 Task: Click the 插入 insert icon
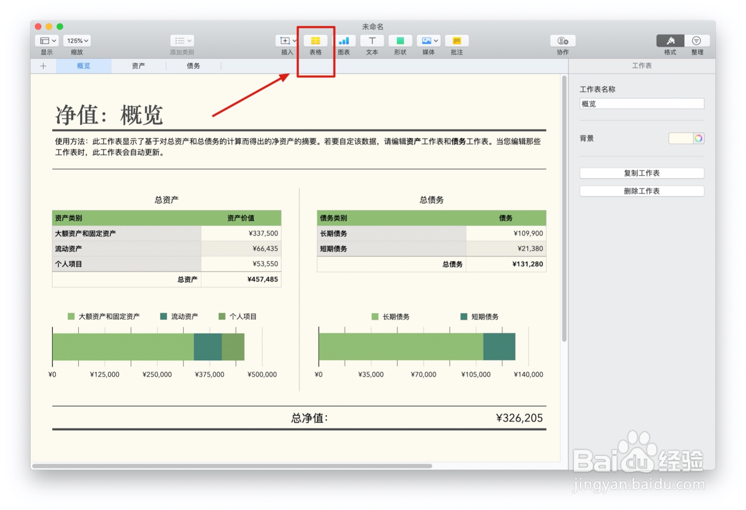[285, 41]
